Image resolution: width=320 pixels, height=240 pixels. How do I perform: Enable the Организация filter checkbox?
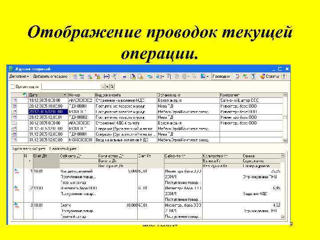pos(12,87)
